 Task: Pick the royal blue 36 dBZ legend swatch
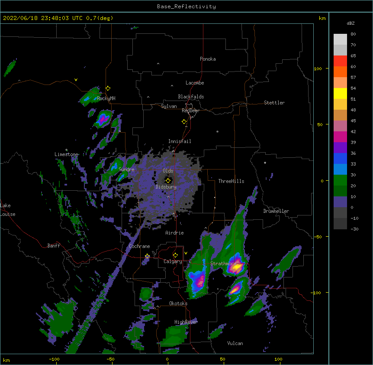[x=340, y=158]
